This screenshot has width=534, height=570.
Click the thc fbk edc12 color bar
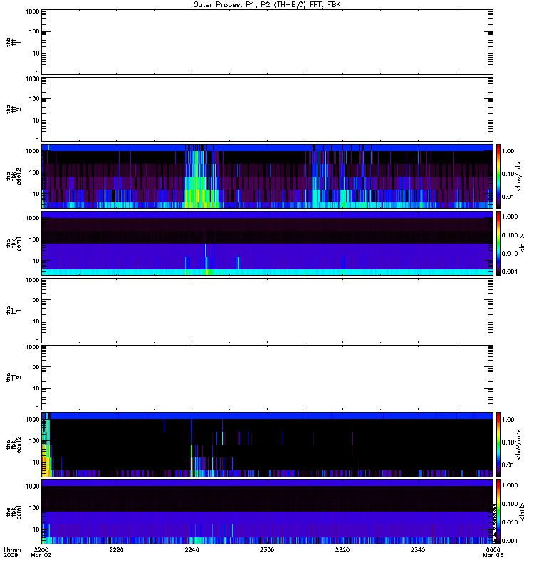coord(498,445)
